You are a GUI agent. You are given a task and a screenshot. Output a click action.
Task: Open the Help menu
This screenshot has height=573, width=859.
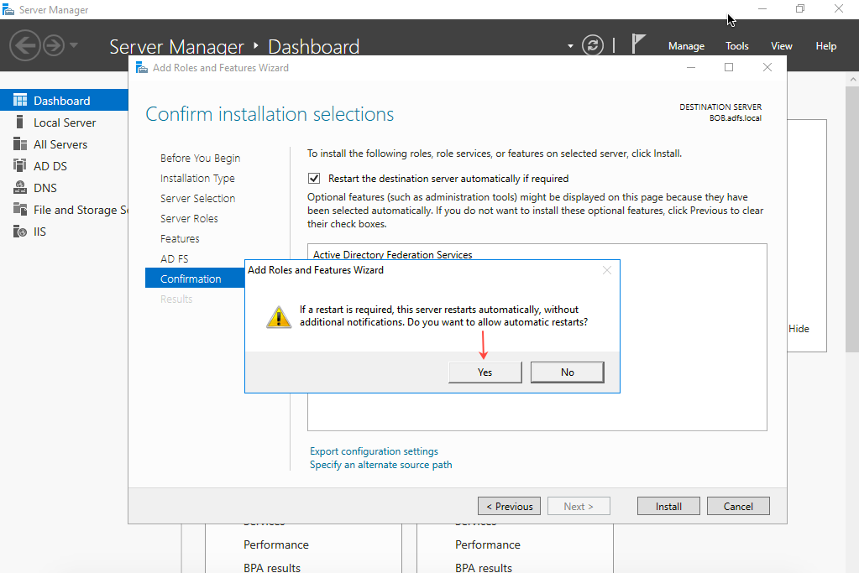(825, 46)
